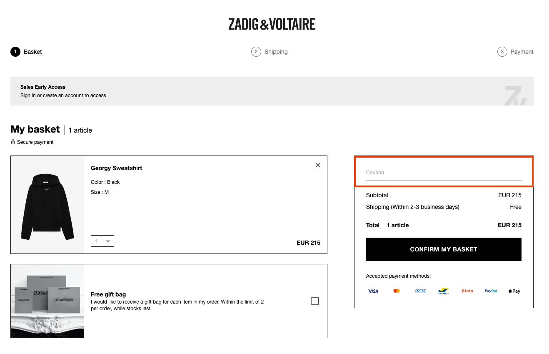Click inside the Coupon input field
This screenshot has width=549, height=354.
click(443, 172)
